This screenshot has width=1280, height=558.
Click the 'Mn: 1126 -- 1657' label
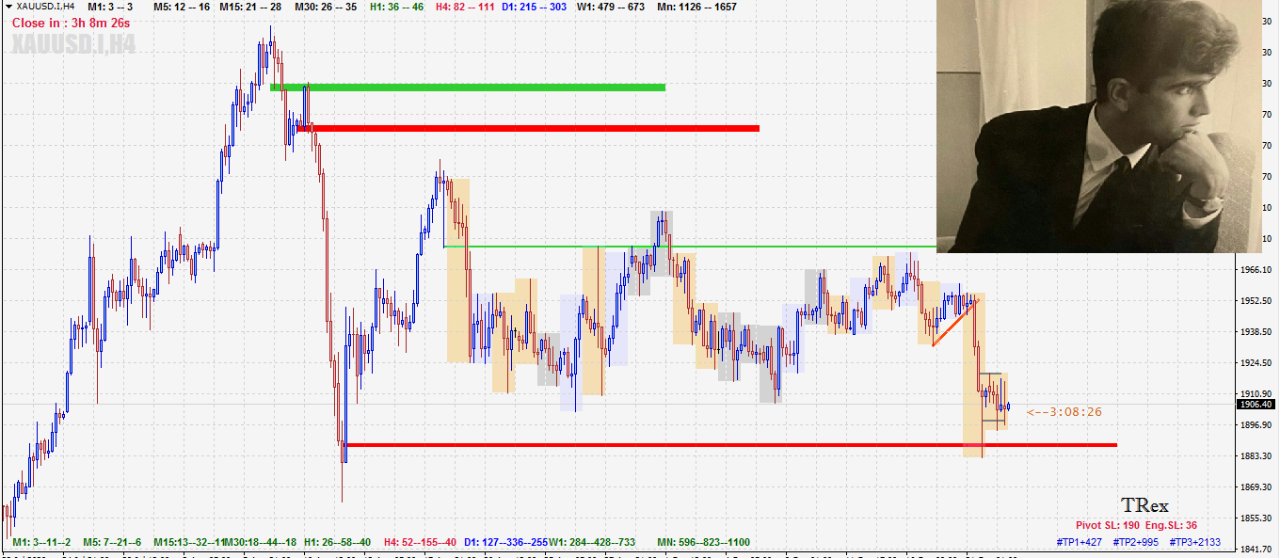tap(697, 7)
